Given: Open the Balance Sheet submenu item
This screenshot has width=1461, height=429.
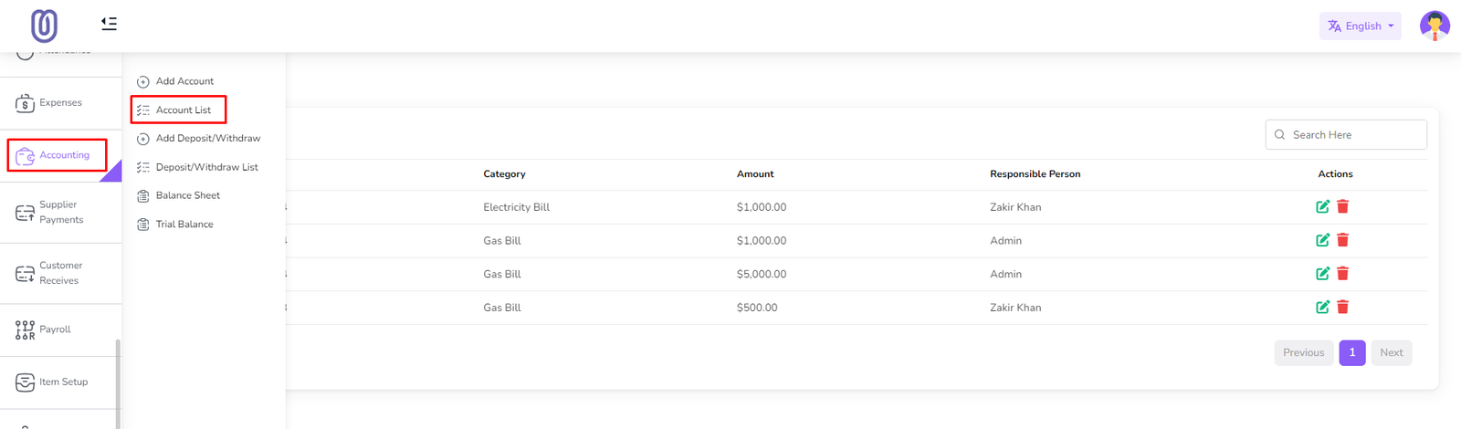Looking at the screenshot, I should [187, 195].
